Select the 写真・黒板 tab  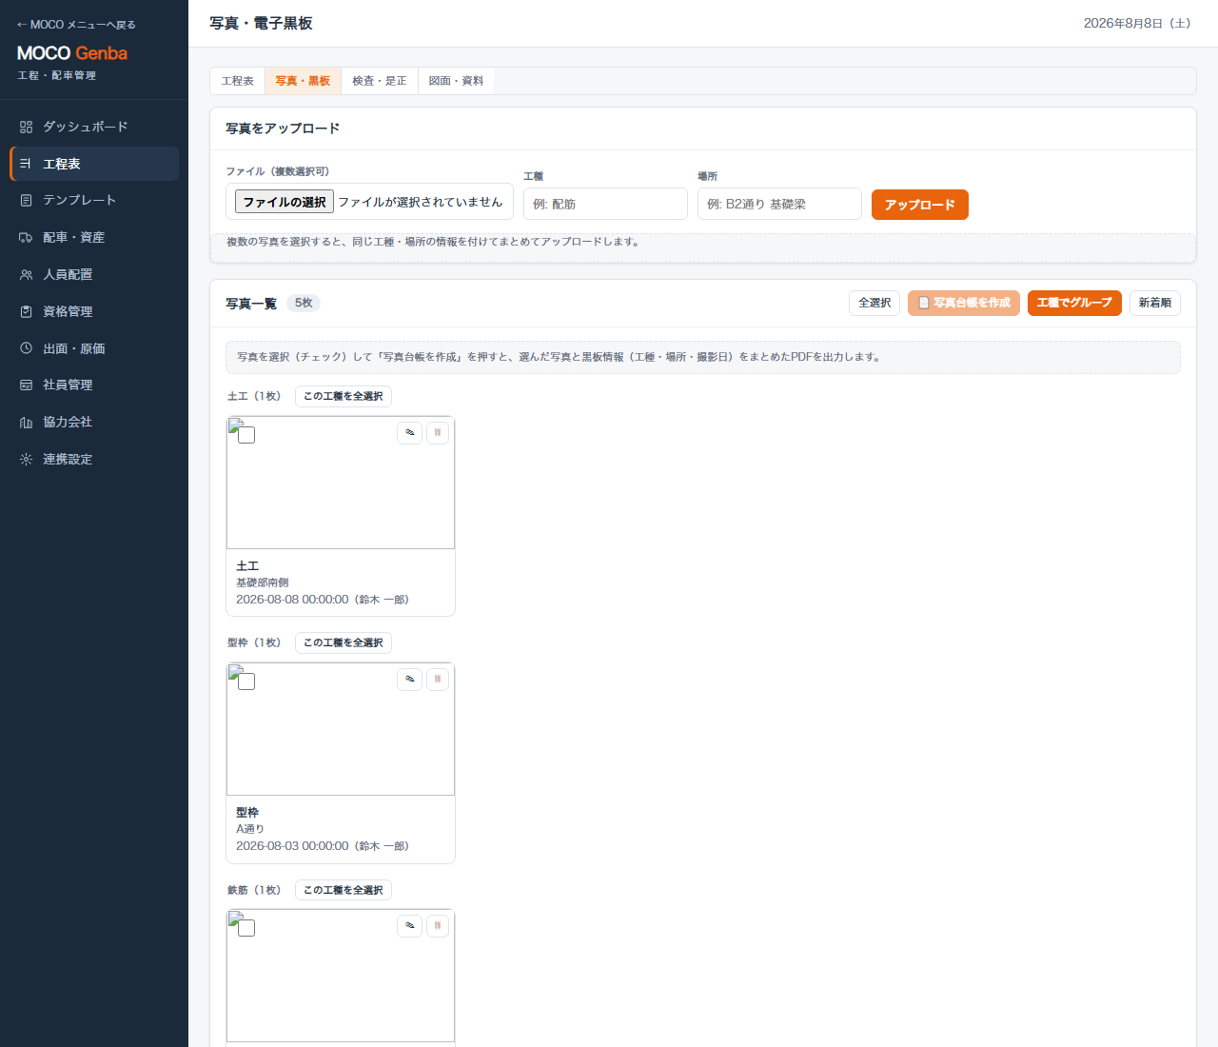coord(303,81)
